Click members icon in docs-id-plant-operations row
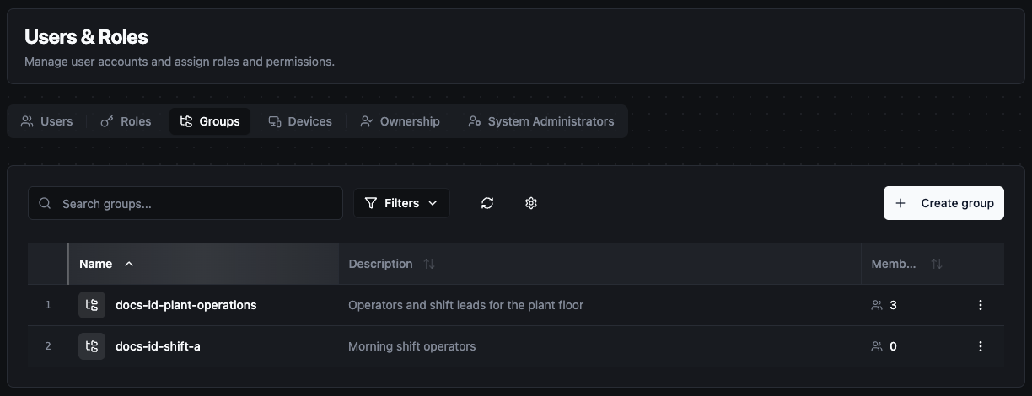Viewport: 1032px width, 396px height. click(877, 305)
